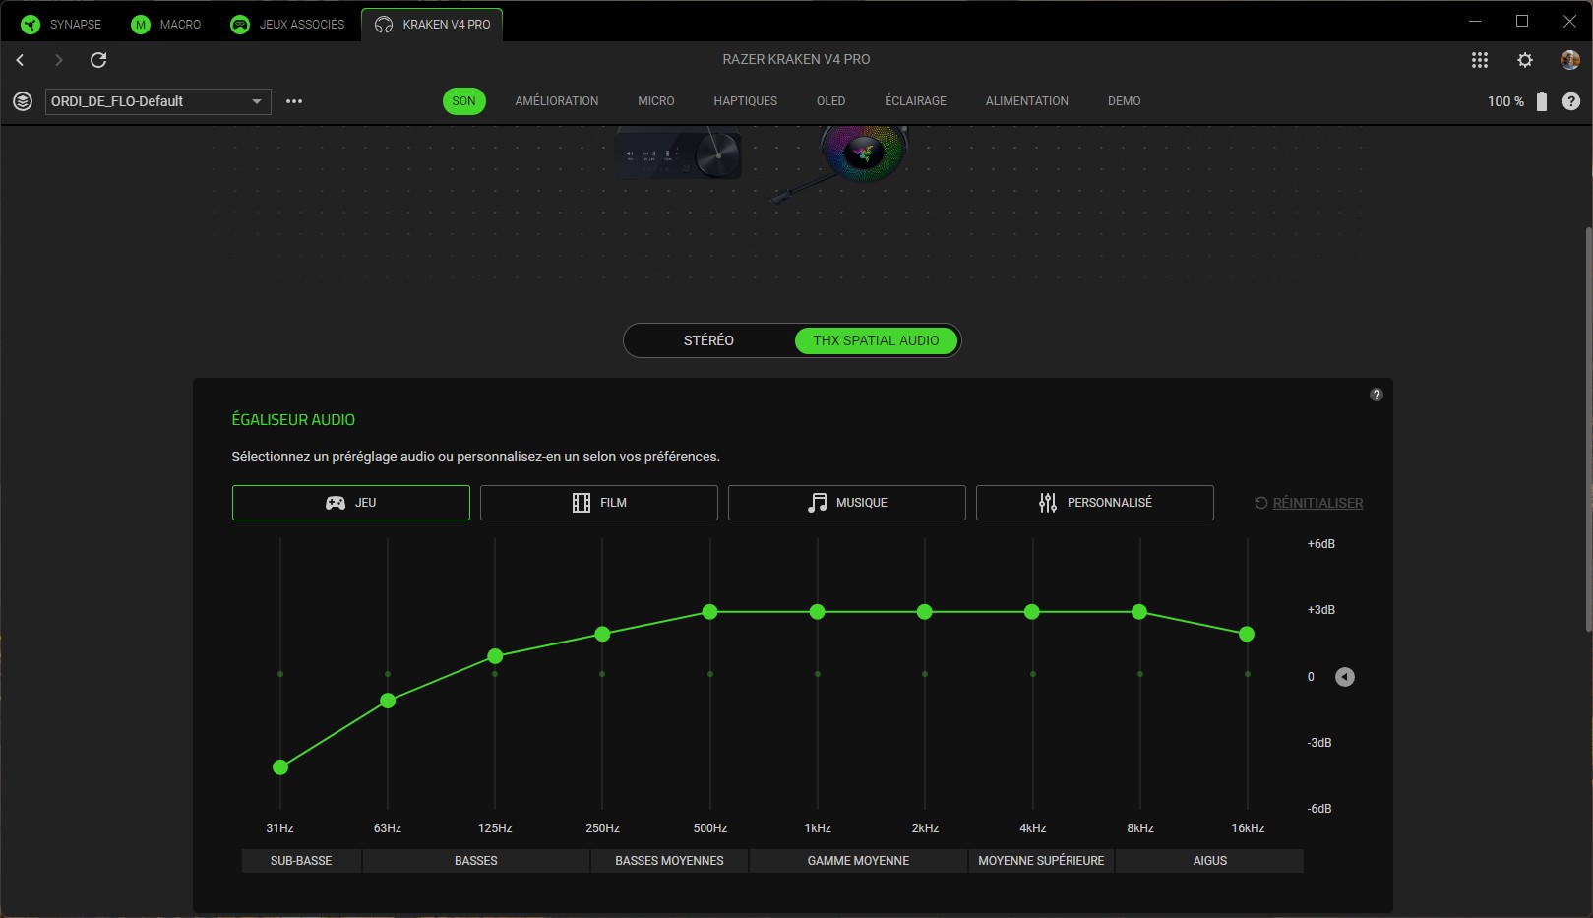Click the 100 % battery text

pyautogui.click(x=1505, y=101)
